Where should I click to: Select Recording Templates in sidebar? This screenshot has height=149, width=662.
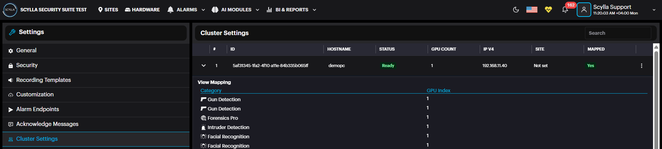[43, 80]
